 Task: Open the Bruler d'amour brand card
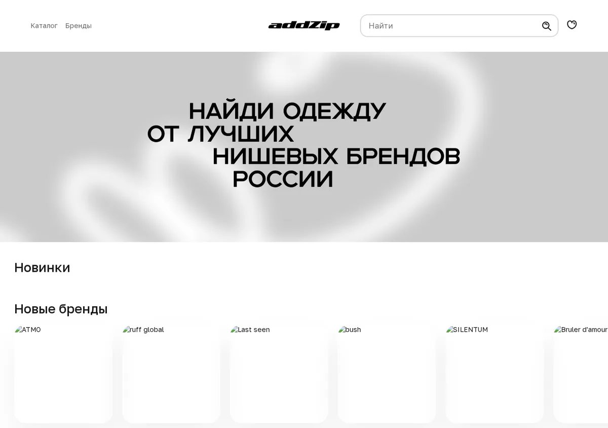click(x=581, y=374)
